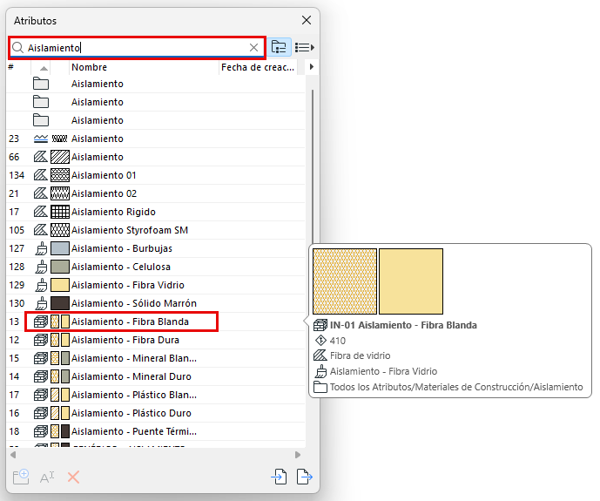Viewport: 600px width, 501px height.
Task: Click surface icon of Aislamiento - Fibra Vidrio
Action: point(41,286)
